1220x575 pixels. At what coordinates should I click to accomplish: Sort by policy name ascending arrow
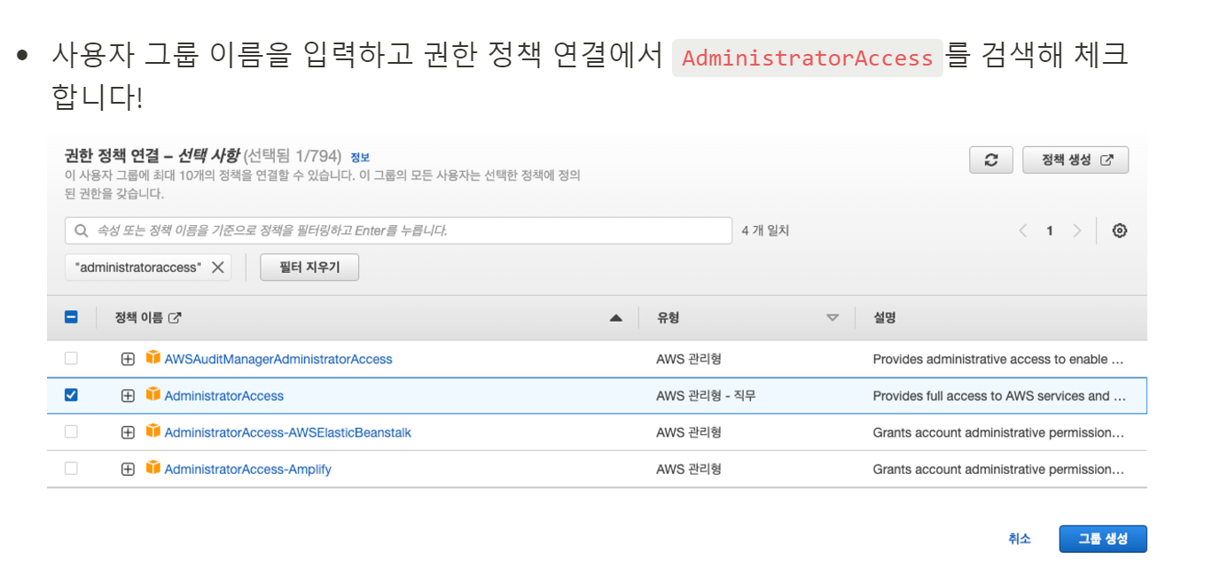616,318
